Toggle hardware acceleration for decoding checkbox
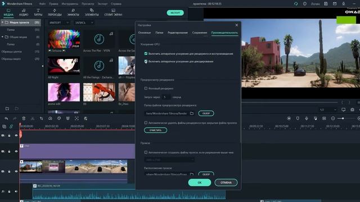Image resolution: width=360 pixels, height=202 pixels. pyautogui.click(x=146, y=61)
